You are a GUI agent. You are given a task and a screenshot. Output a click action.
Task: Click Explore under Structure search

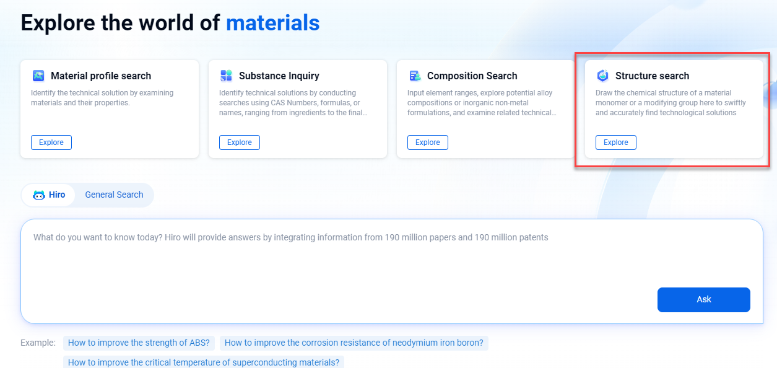pos(615,142)
